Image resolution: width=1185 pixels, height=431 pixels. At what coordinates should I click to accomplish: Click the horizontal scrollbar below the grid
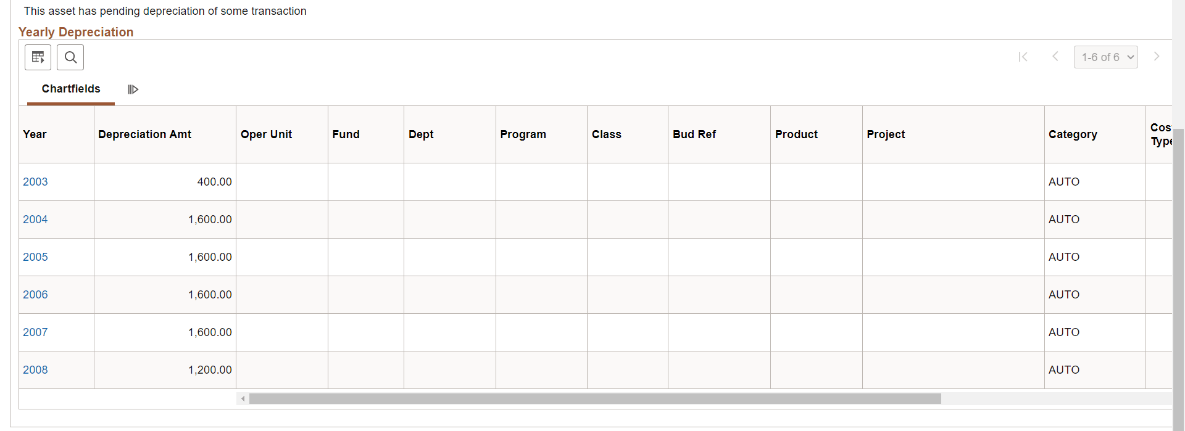point(592,398)
